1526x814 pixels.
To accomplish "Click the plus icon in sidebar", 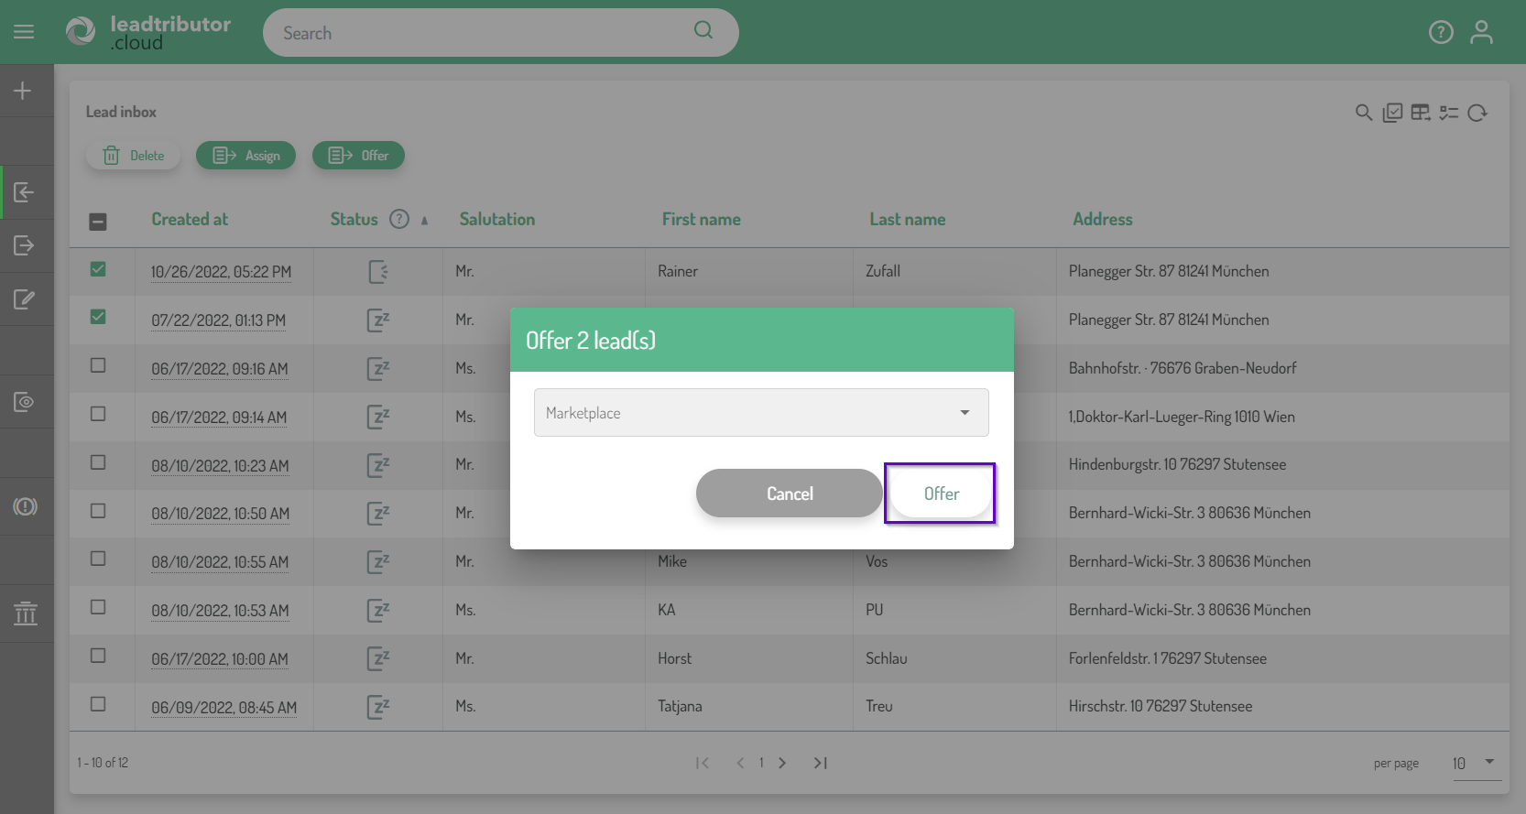I will [23, 91].
